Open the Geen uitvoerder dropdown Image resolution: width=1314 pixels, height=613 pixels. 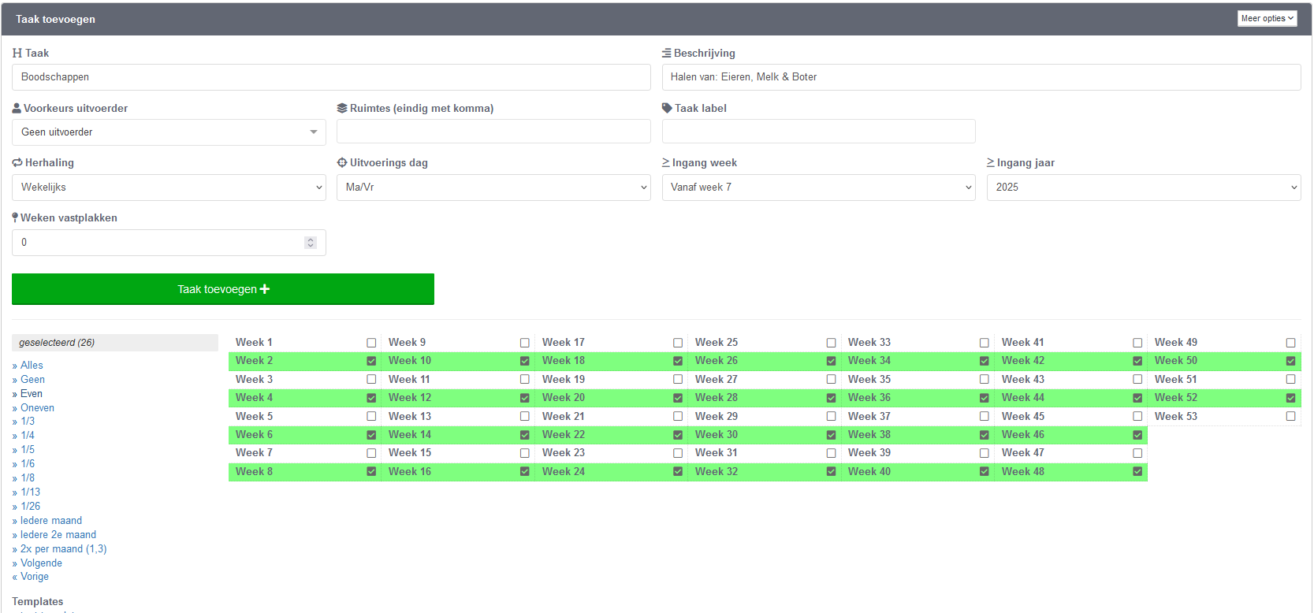(169, 132)
